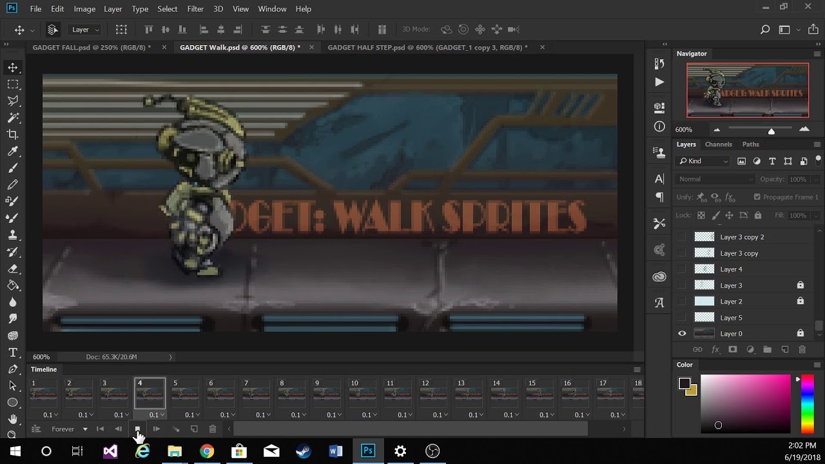
Task: Select the Crop tool
Action: click(x=12, y=134)
